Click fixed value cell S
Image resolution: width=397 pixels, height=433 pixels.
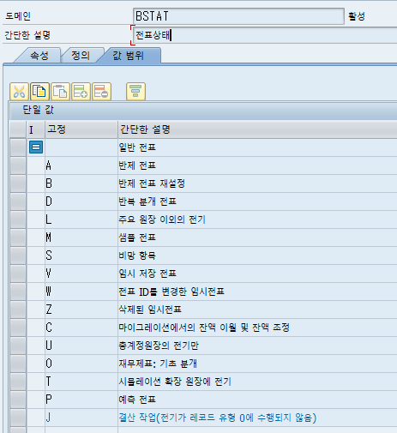(81, 256)
